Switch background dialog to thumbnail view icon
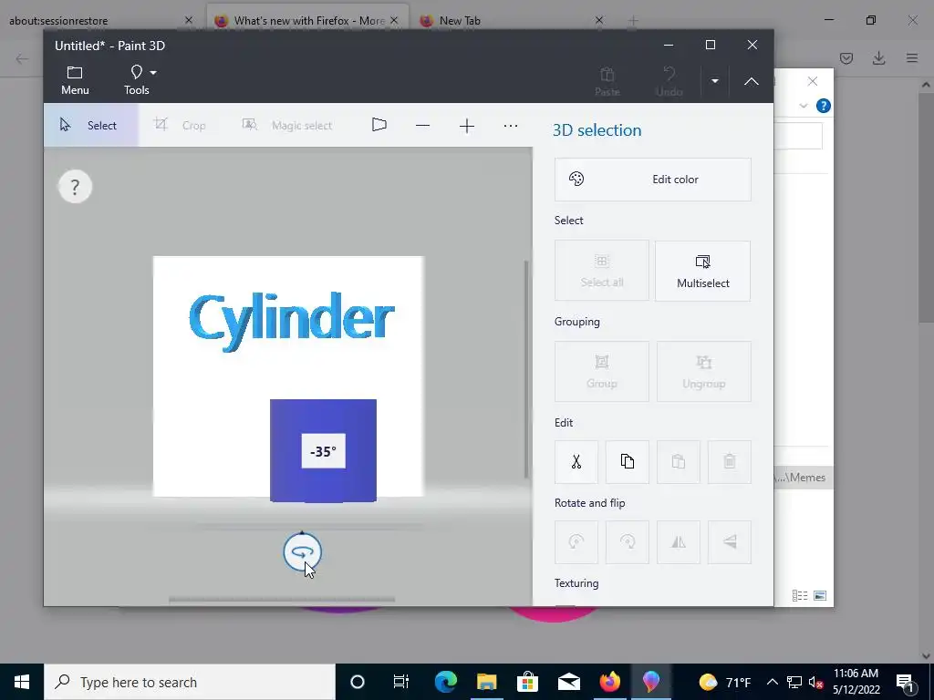 (x=820, y=595)
